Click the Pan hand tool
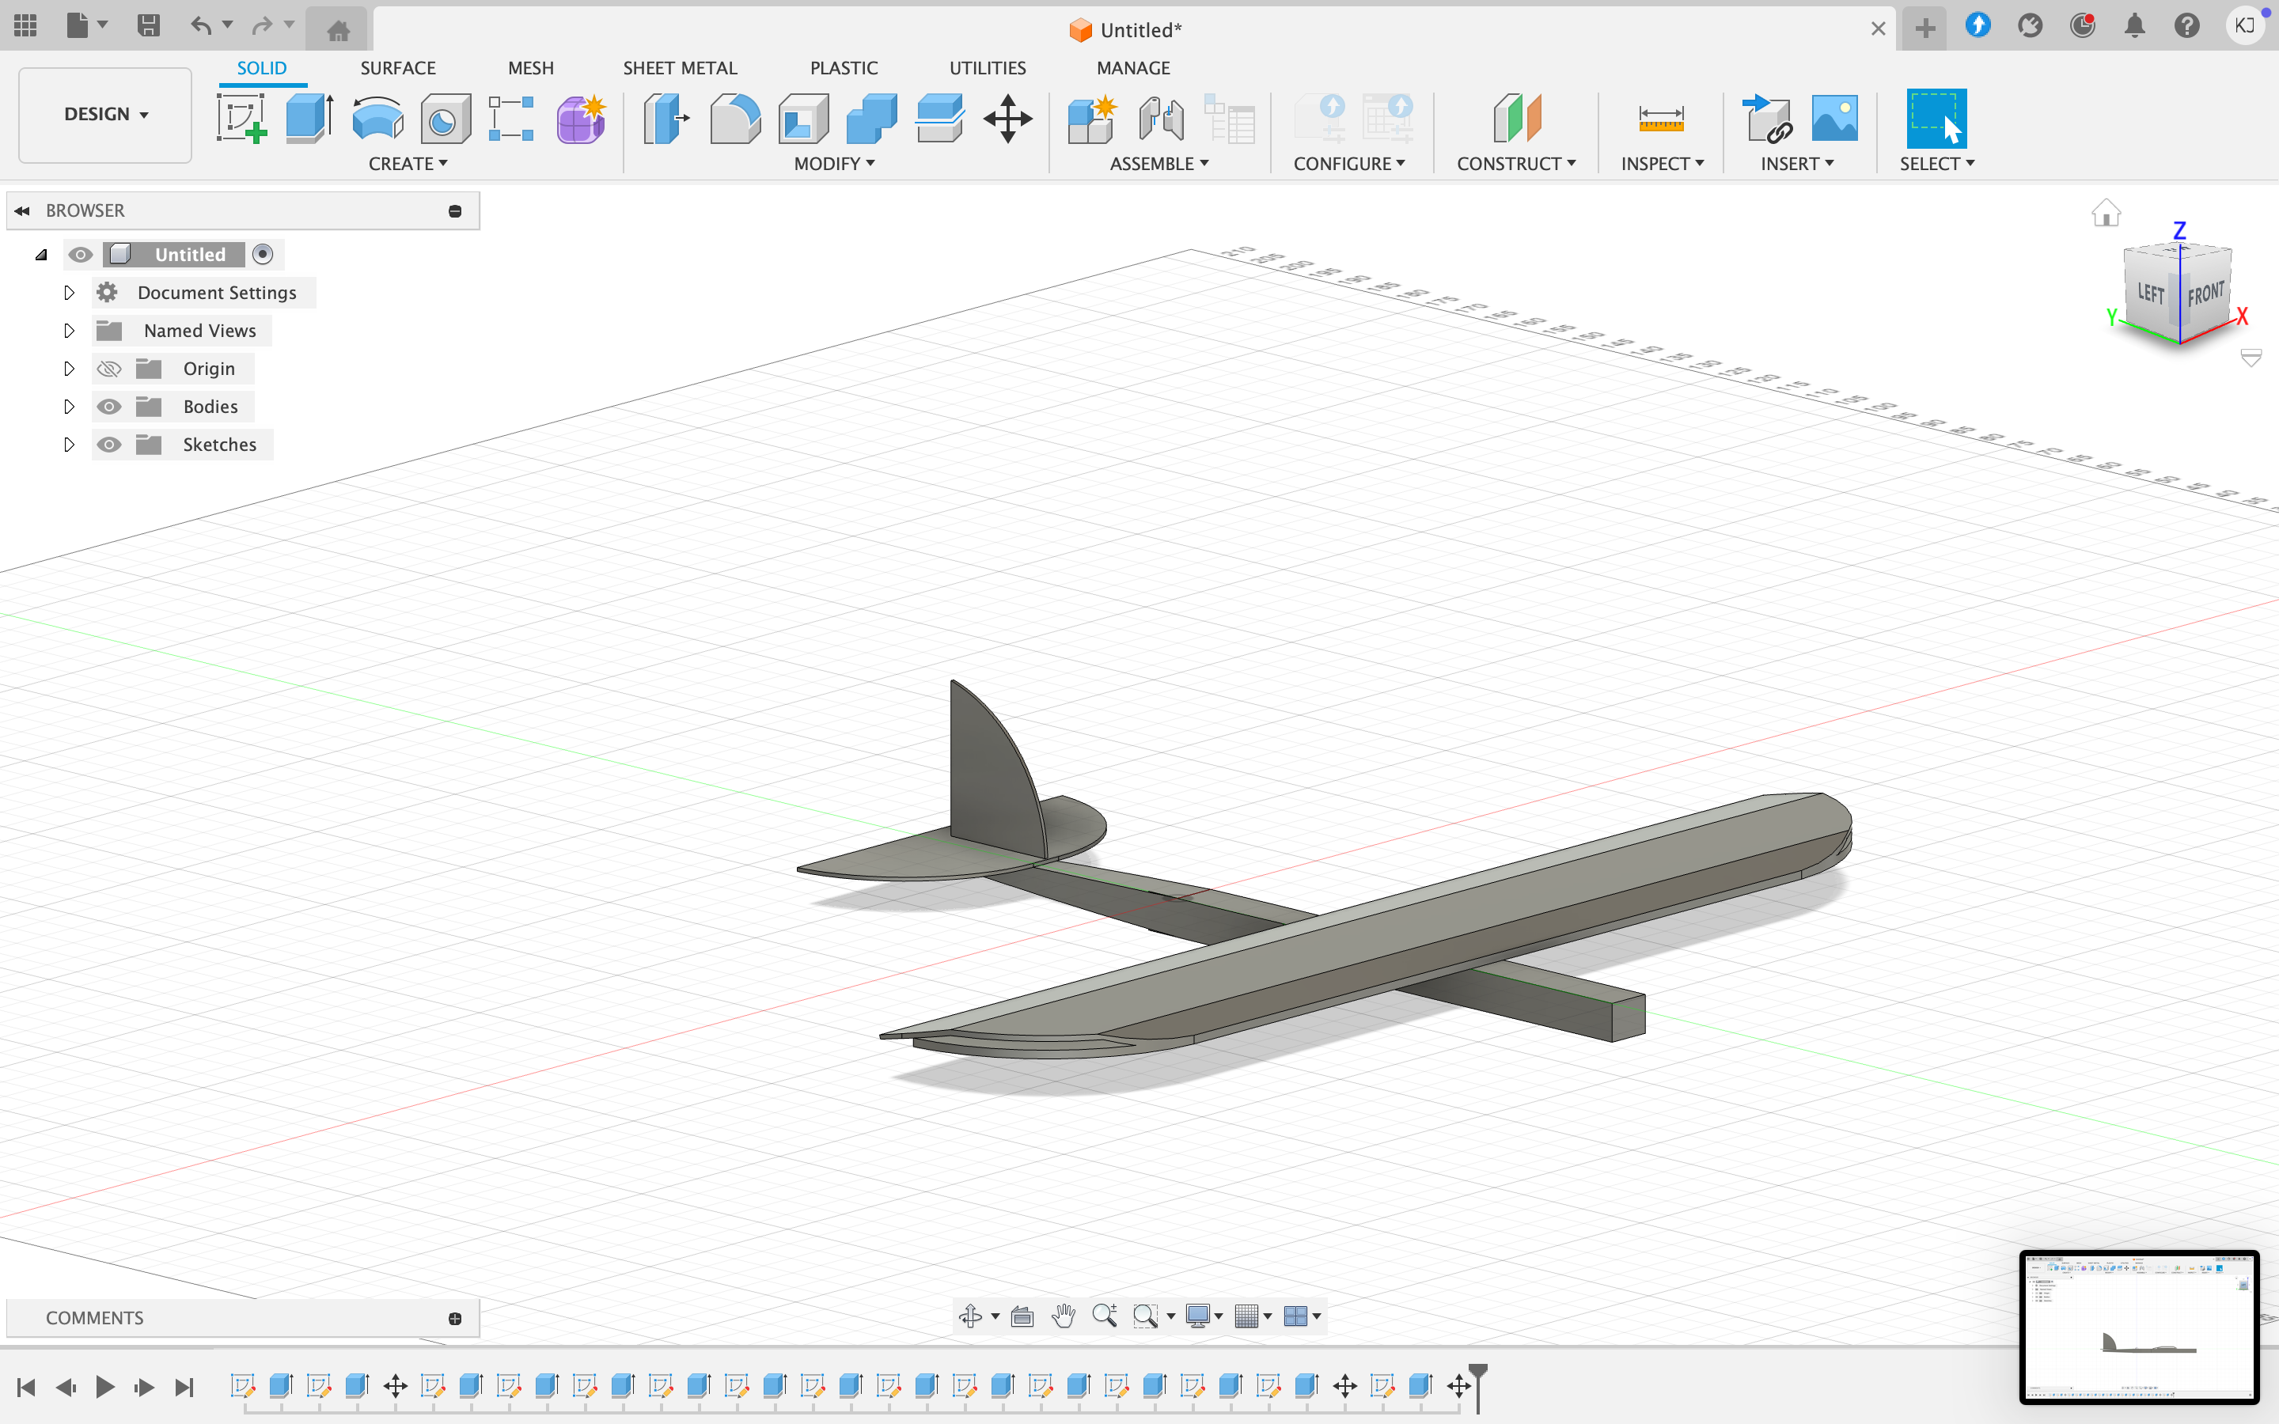The width and height of the screenshot is (2279, 1424). point(1064,1316)
